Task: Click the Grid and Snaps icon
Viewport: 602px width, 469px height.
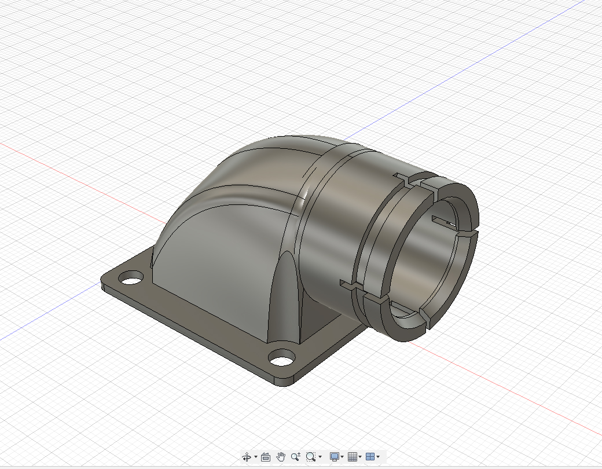Action: [352, 457]
